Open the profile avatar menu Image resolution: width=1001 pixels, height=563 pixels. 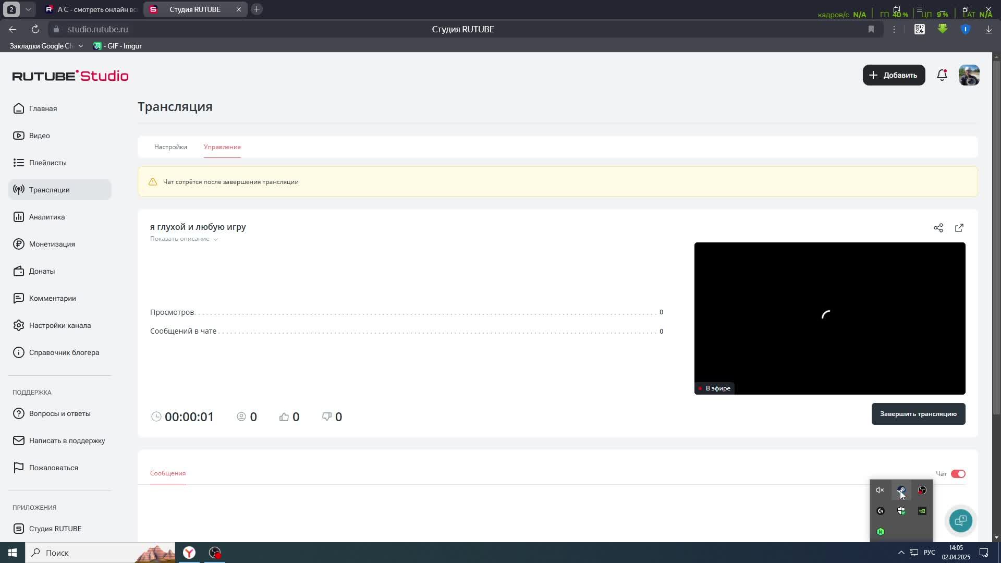click(969, 75)
